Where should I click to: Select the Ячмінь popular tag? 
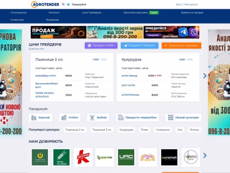(x=195, y=130)
